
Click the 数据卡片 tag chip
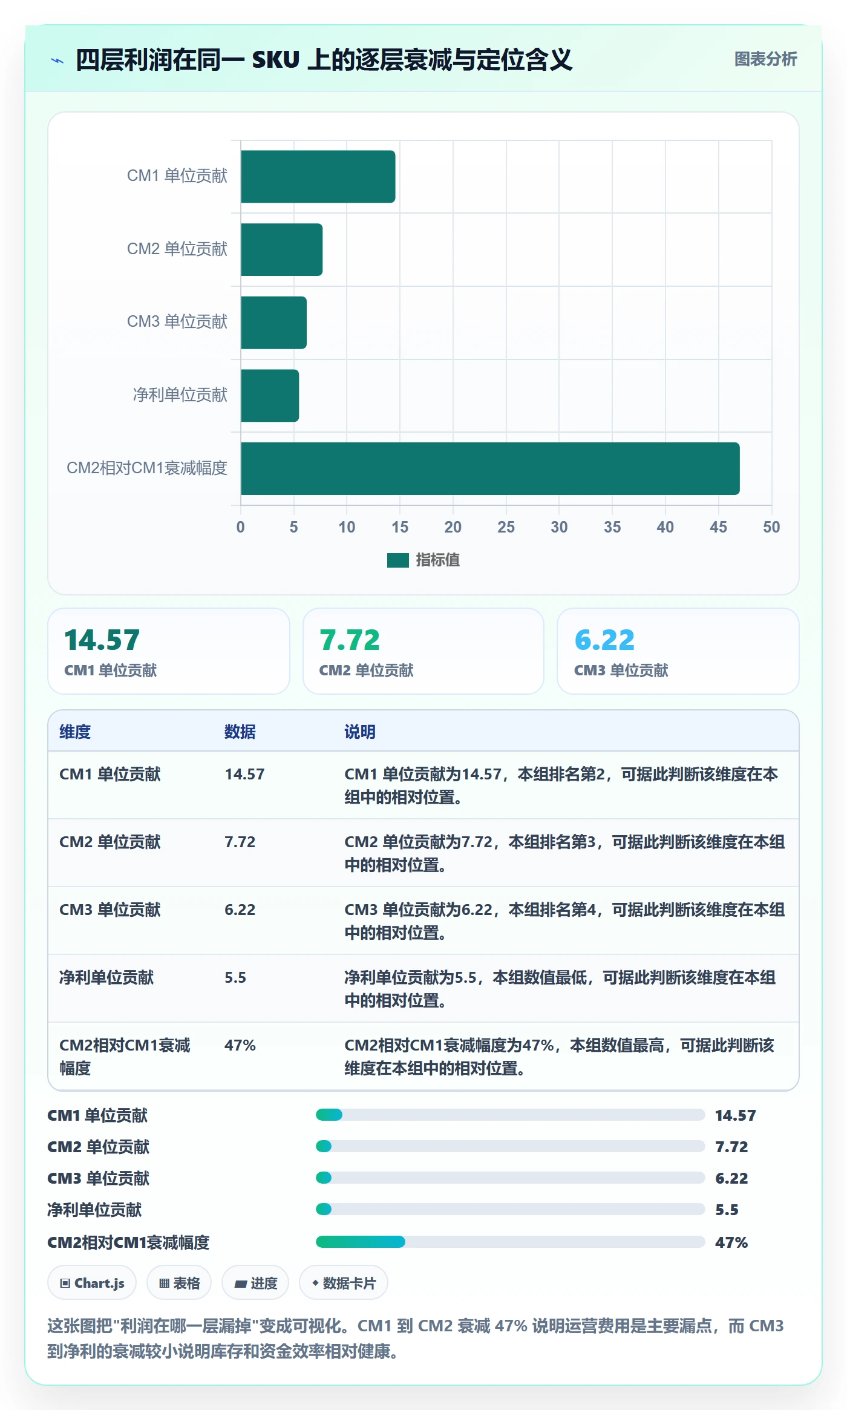point(344,1282)
